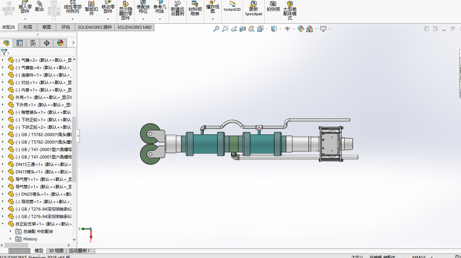Click the collapse left panel arrow button
The height and width of the screenshot is (258, 461).
point(426,29)
